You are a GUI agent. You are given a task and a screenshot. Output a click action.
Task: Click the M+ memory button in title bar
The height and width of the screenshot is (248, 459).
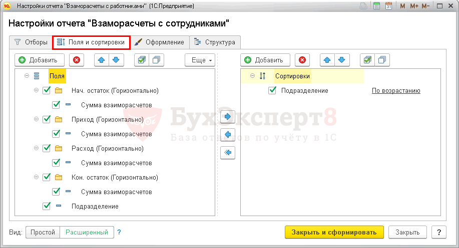pyautogui.click(x=414, y=6)
